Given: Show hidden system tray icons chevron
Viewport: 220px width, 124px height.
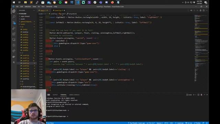Looking at the screenshot, I should 183,2.
